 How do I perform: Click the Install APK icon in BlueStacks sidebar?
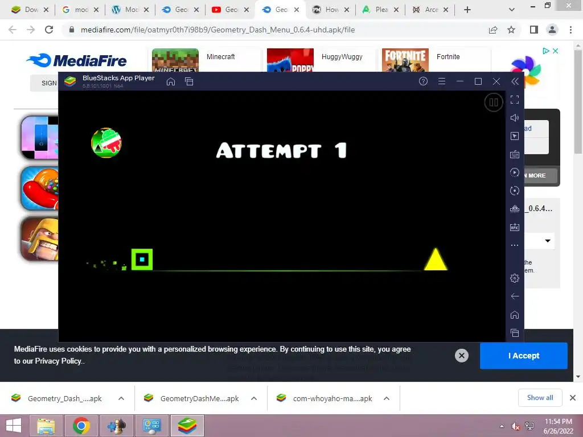(x=515, y=227)
